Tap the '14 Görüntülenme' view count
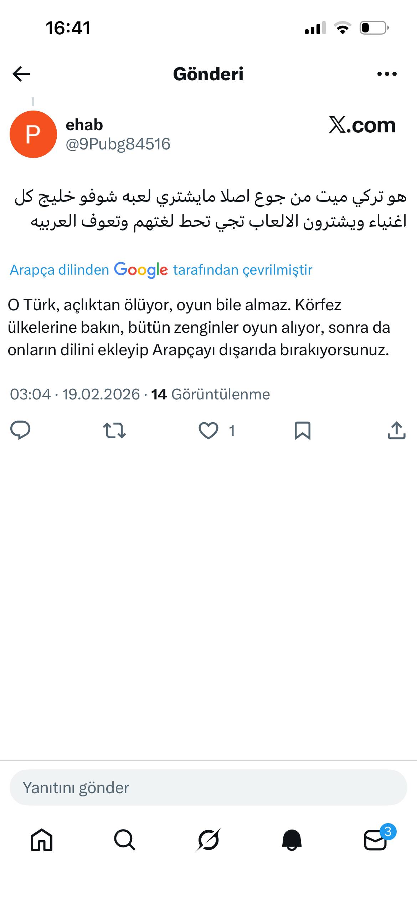 coord(211,394)
